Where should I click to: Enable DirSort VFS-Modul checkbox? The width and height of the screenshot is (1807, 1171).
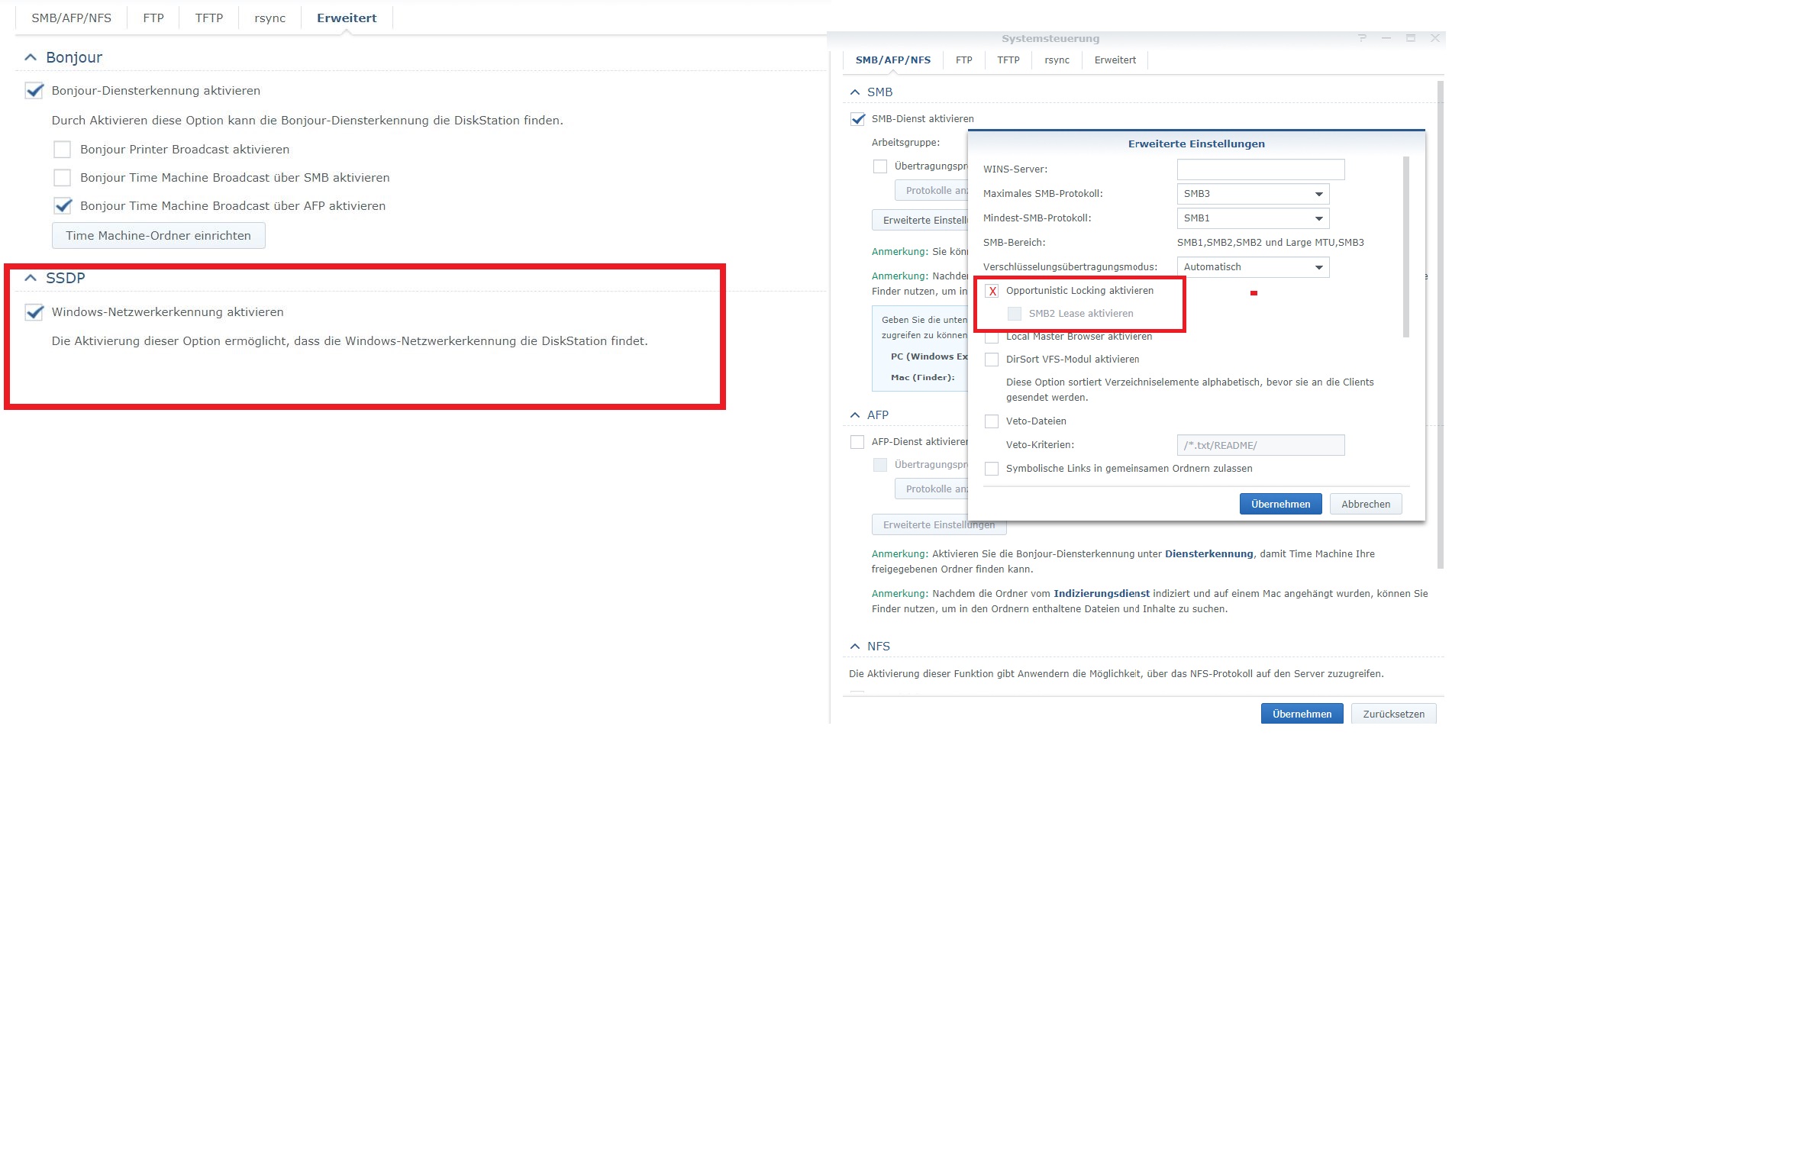tap(992, 360)
